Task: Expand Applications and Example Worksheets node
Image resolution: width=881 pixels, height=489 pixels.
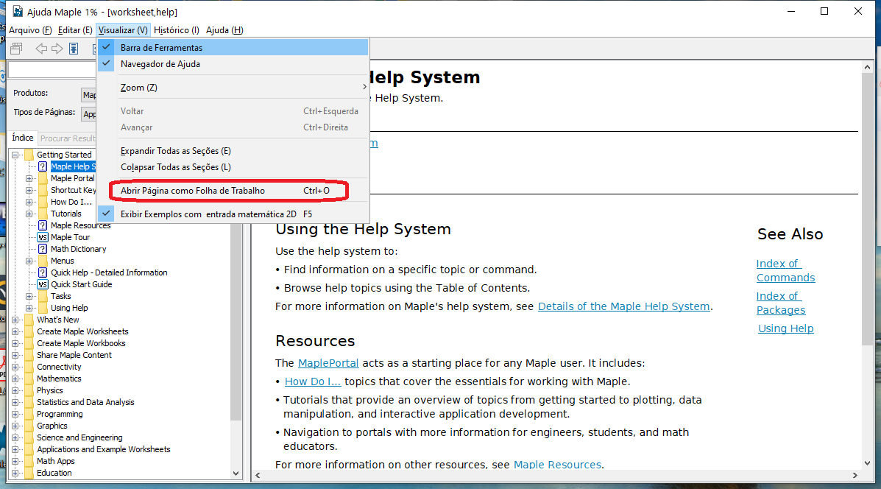Action: (x=15, y=450)
